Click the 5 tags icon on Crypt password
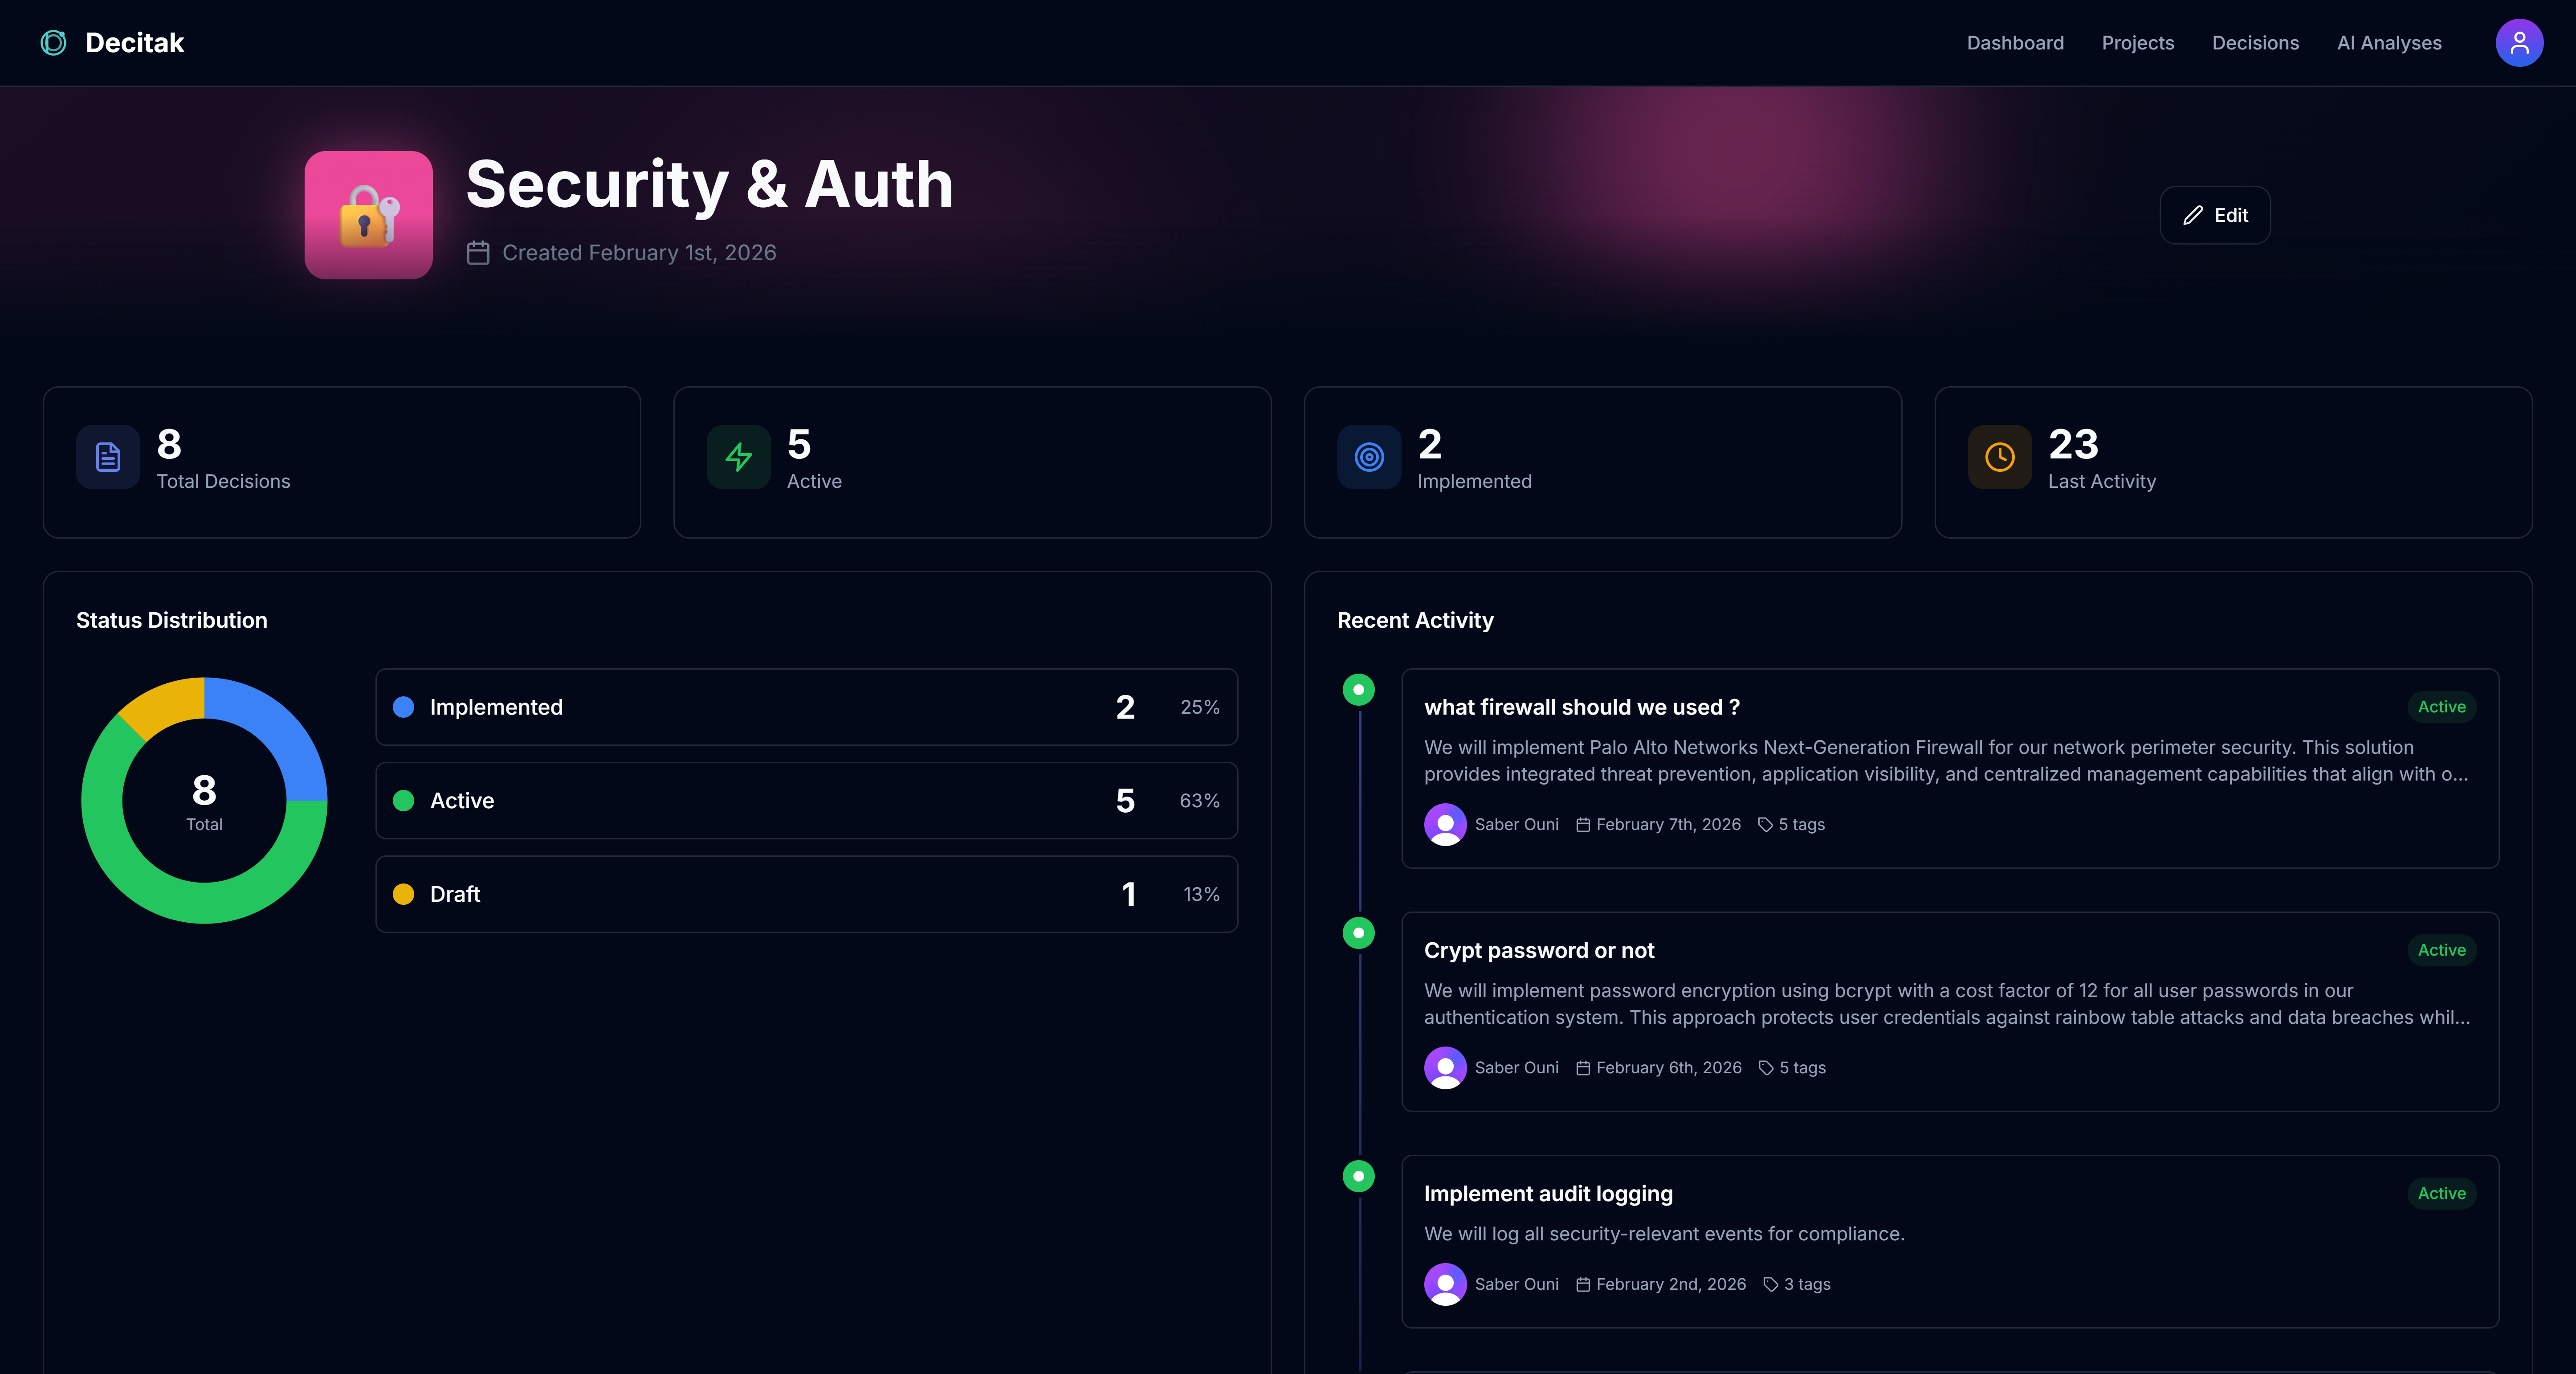The width and height of the screenshot is (2576, 1374). 1766,1068
